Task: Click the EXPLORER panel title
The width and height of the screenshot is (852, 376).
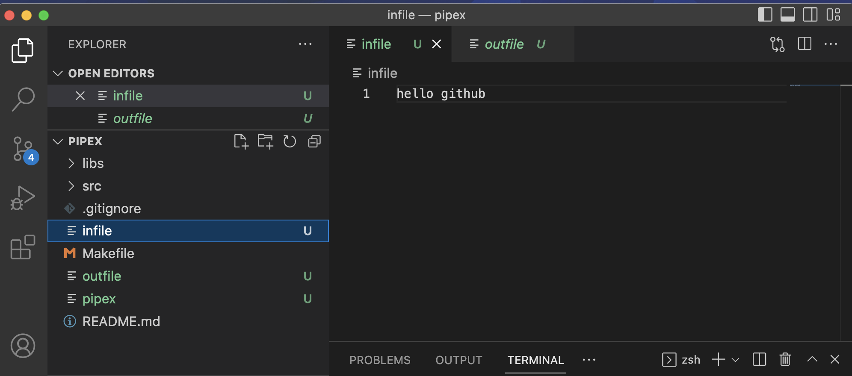Action: pos(97,44)
